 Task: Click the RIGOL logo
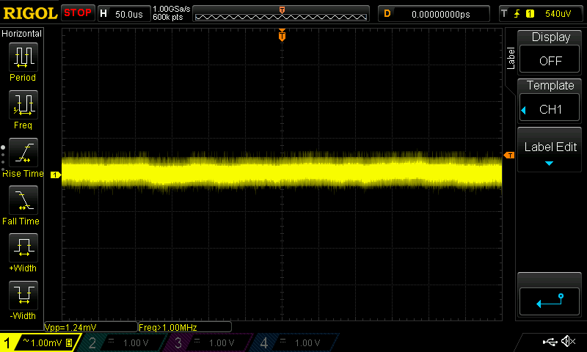30,13
